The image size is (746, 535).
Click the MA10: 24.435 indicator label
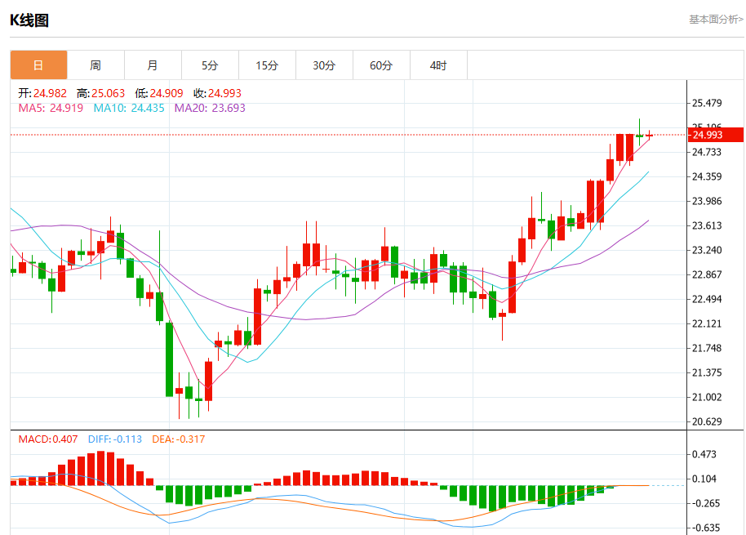tap(129, 108)
